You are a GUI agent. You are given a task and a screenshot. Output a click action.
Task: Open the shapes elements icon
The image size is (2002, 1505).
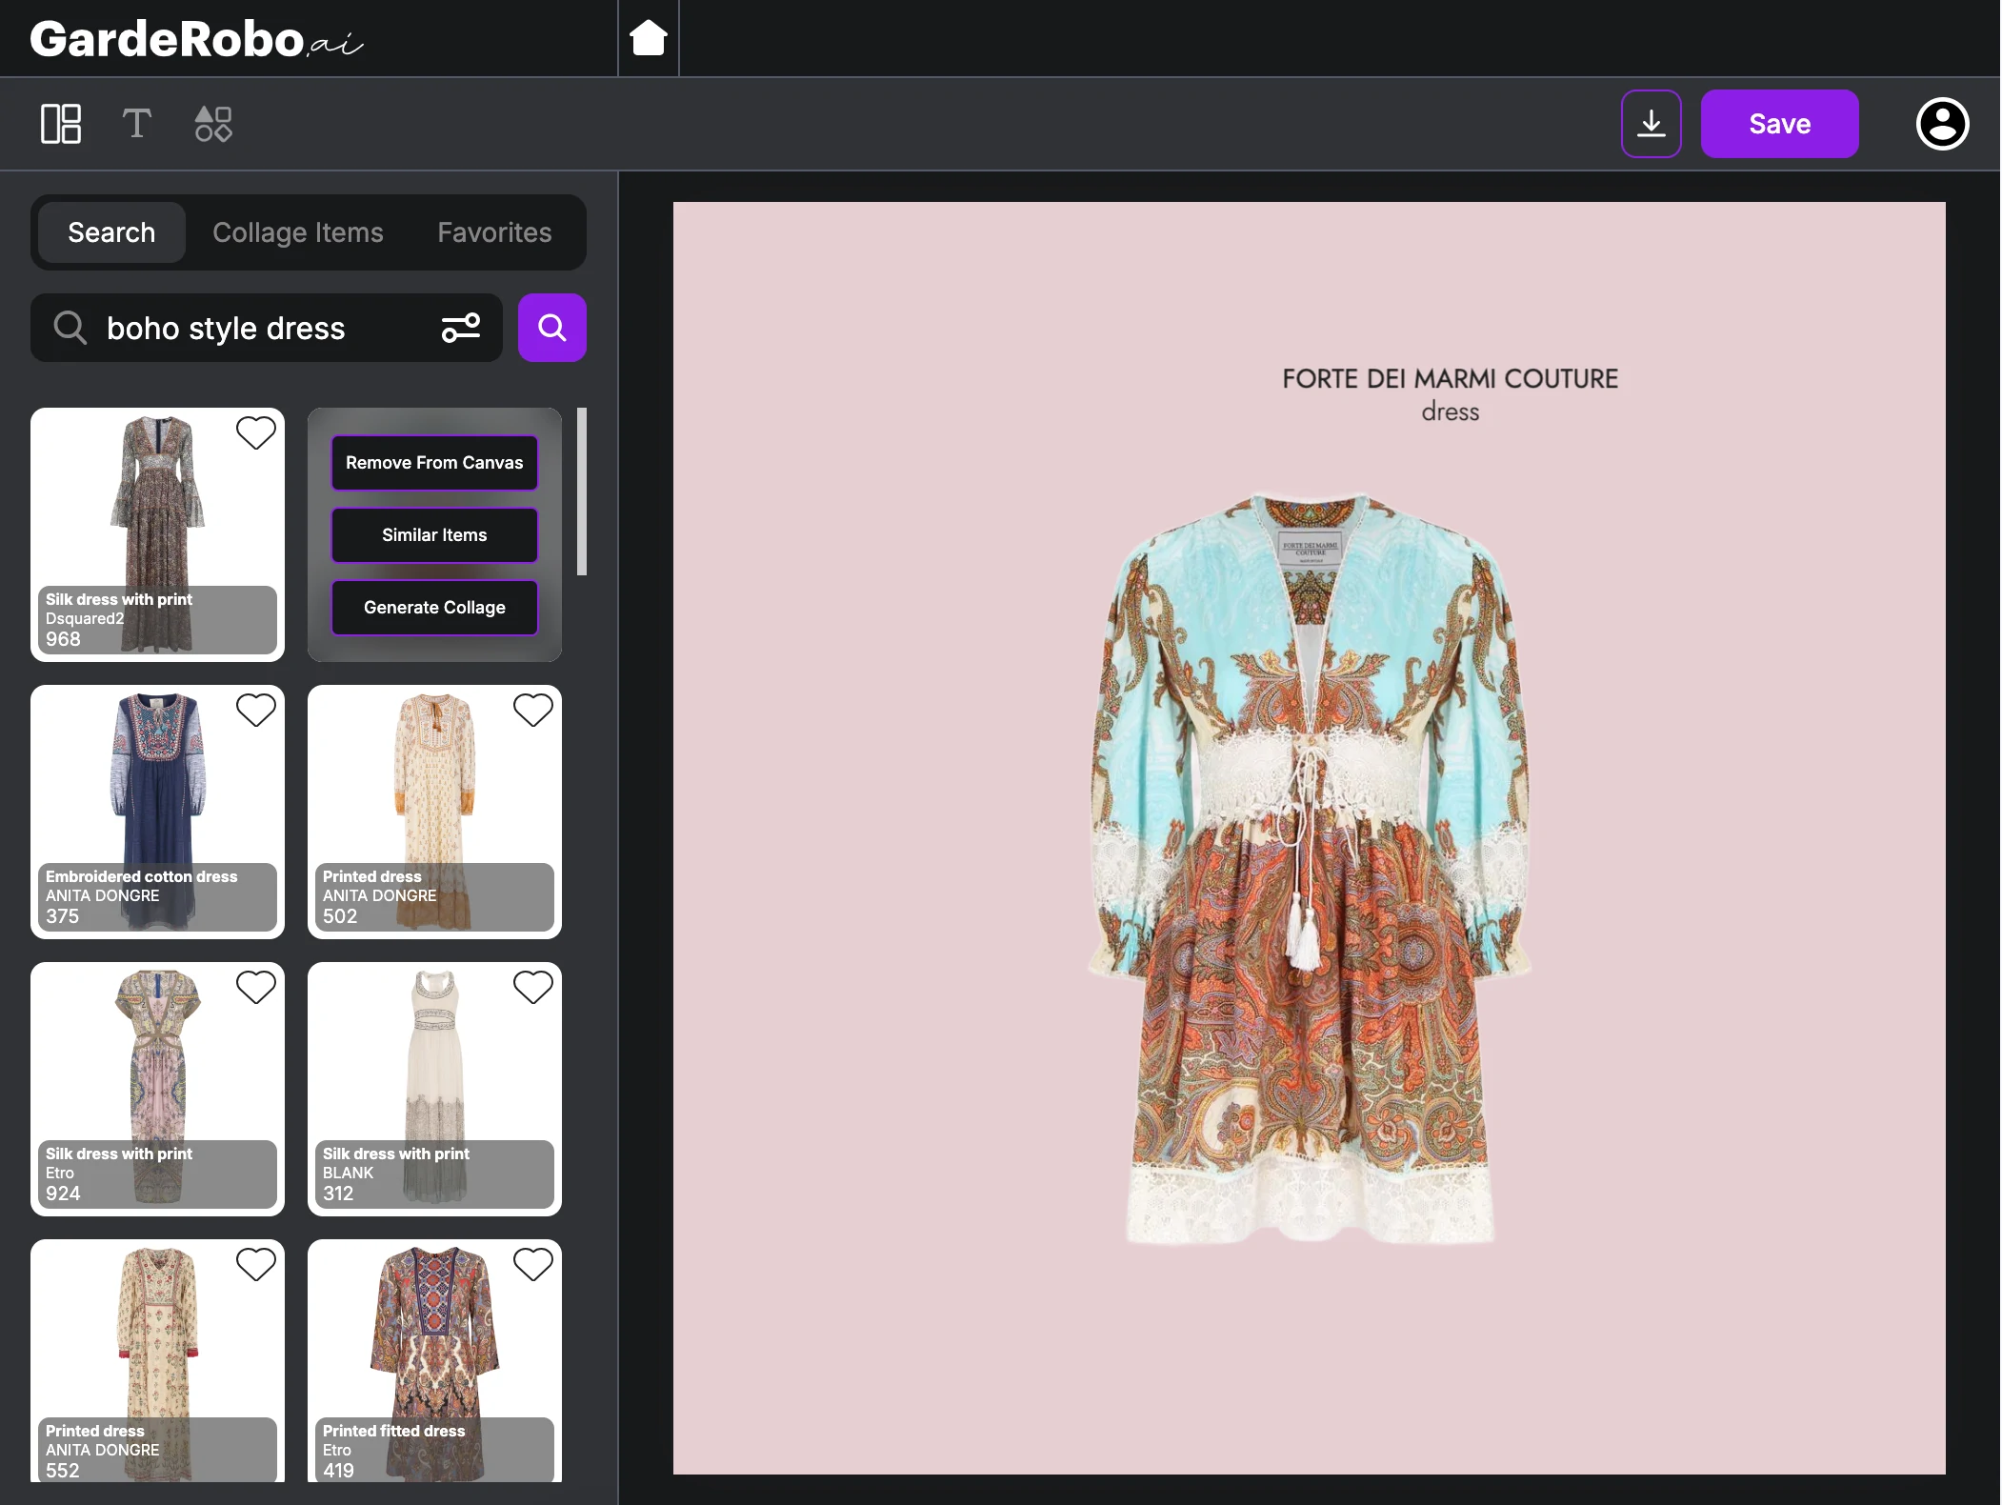[x=213, y=124]
